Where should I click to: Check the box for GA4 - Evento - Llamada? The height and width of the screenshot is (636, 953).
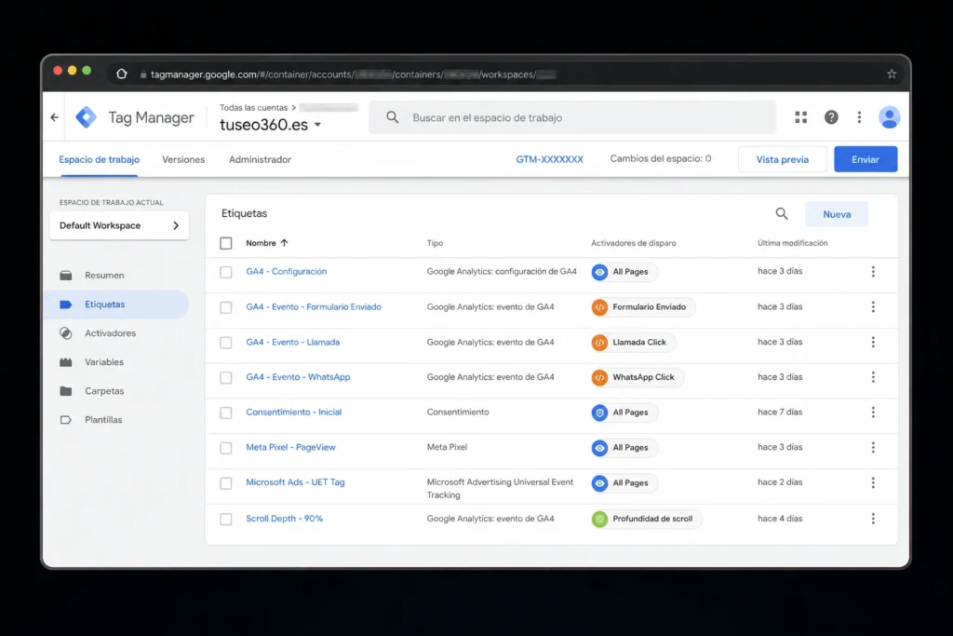click(x=226, y=343)
